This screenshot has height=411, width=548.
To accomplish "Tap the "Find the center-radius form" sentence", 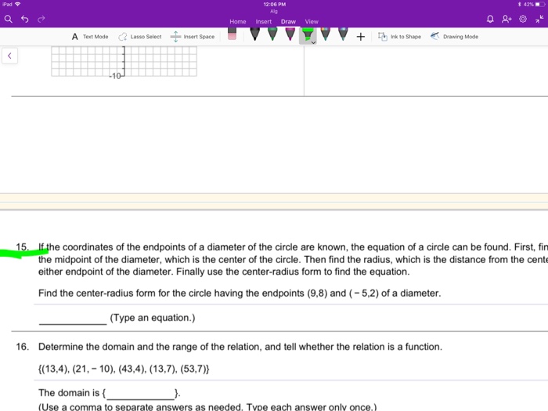I will point(240,293).
